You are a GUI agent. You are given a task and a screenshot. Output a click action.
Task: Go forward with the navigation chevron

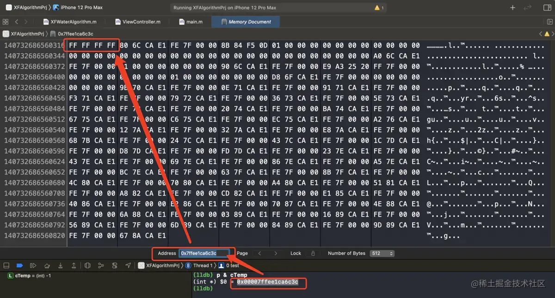[x=26, y=22]
